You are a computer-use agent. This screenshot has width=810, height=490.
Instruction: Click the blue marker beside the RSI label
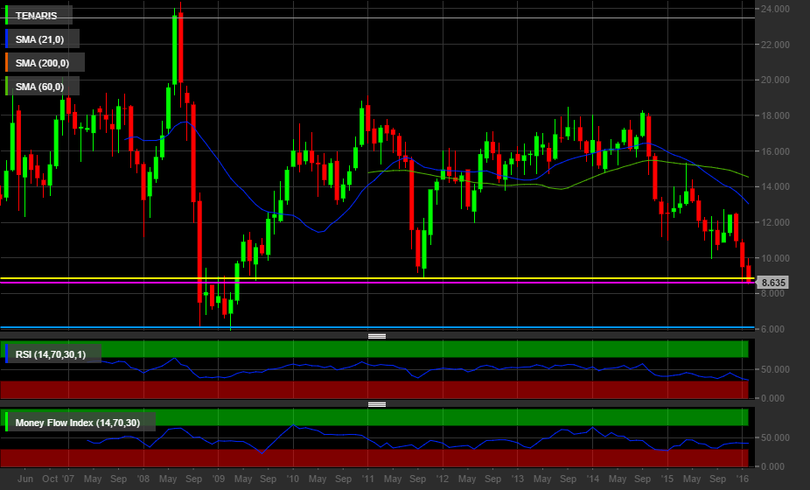tap(7, 353)
